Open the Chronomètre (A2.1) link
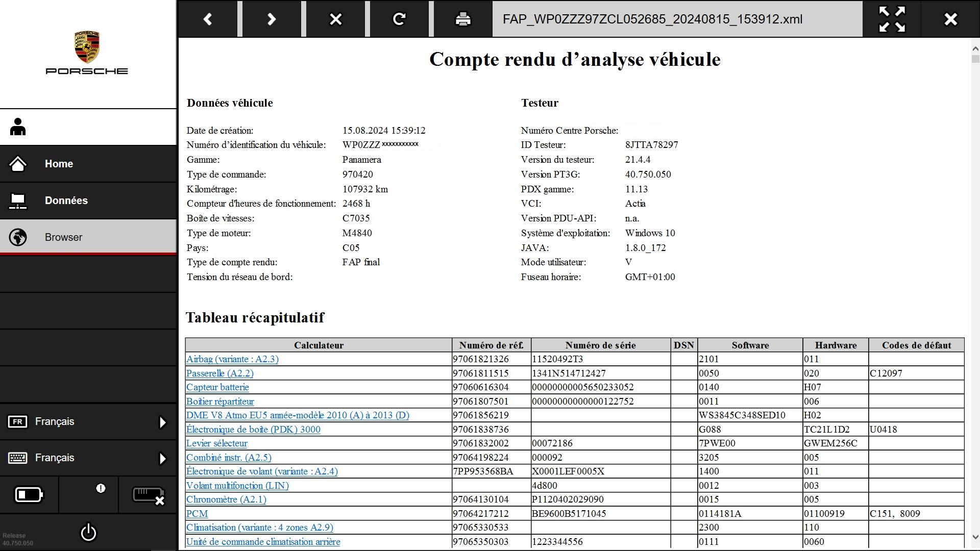Image resolution: width=980 pixels, height=551 pixels. [226, 499]
